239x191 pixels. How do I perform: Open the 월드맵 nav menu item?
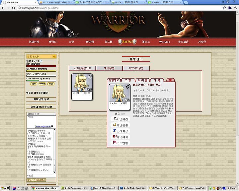coord(109,42)
